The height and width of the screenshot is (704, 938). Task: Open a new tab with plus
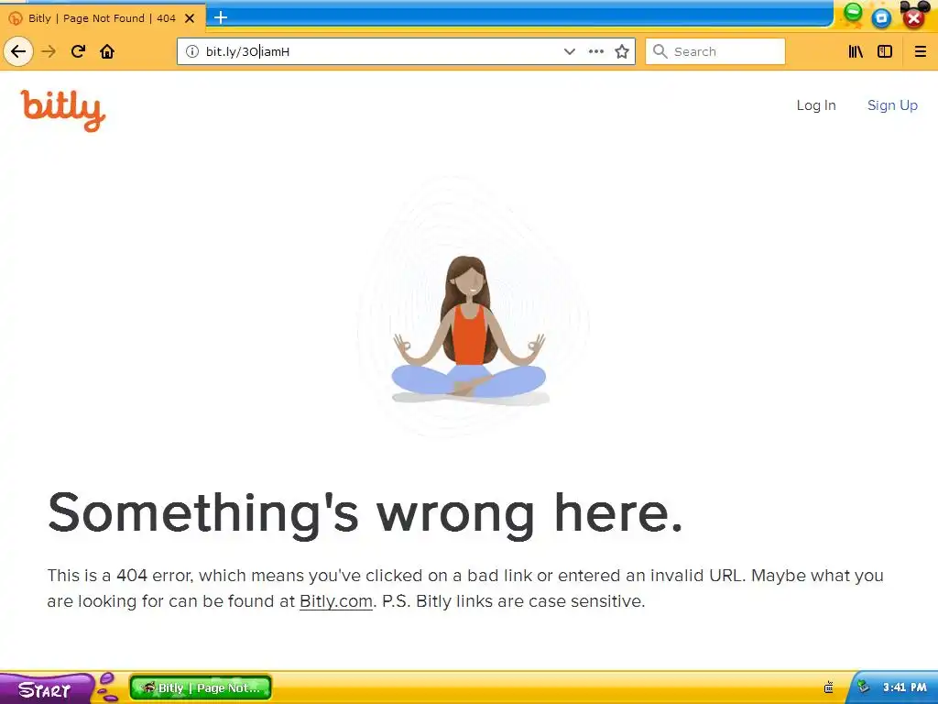coord(221,17)
